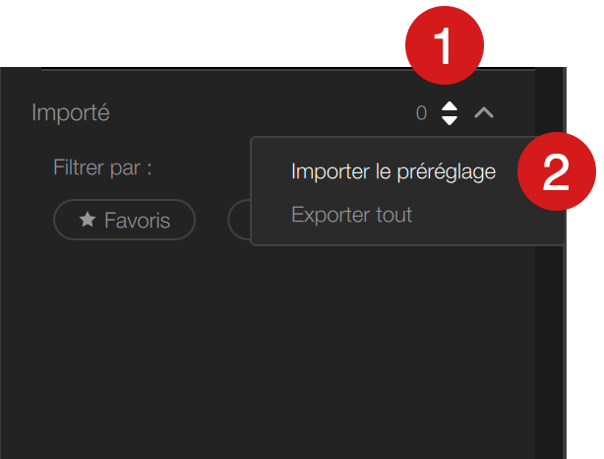Click the upward triangle of the import arrows icon
Screen dimensions: 604x459
pos(450,106)
